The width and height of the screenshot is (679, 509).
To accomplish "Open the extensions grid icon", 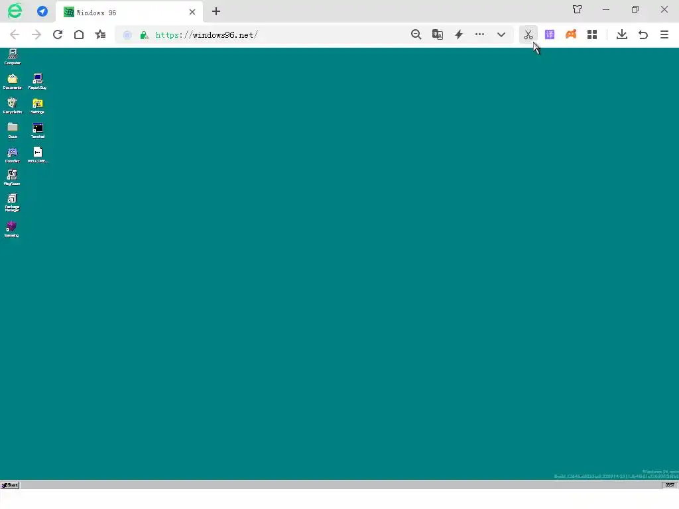I will [592, 34].
